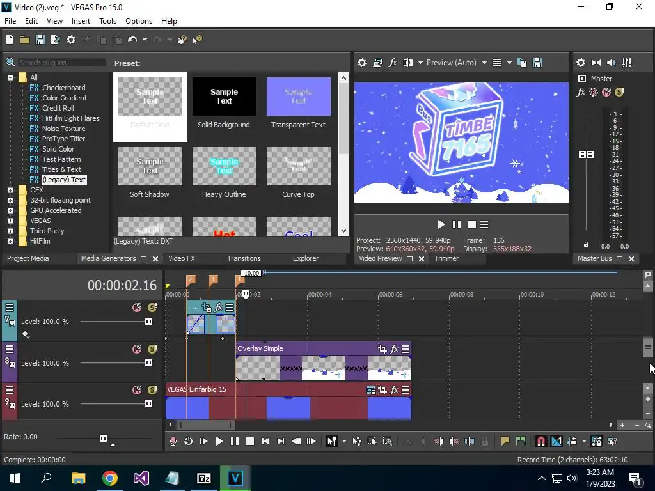
Task: Adjust the Master volume fader handle
Action: 586,155
